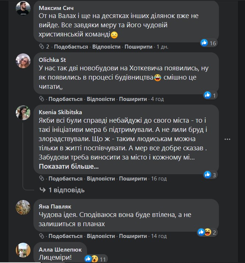Image resolution: width=245 pixels, height=263 pixels.
Task: Like Olichka St's comment with 'Подобається'
Action: coord(65,99)
